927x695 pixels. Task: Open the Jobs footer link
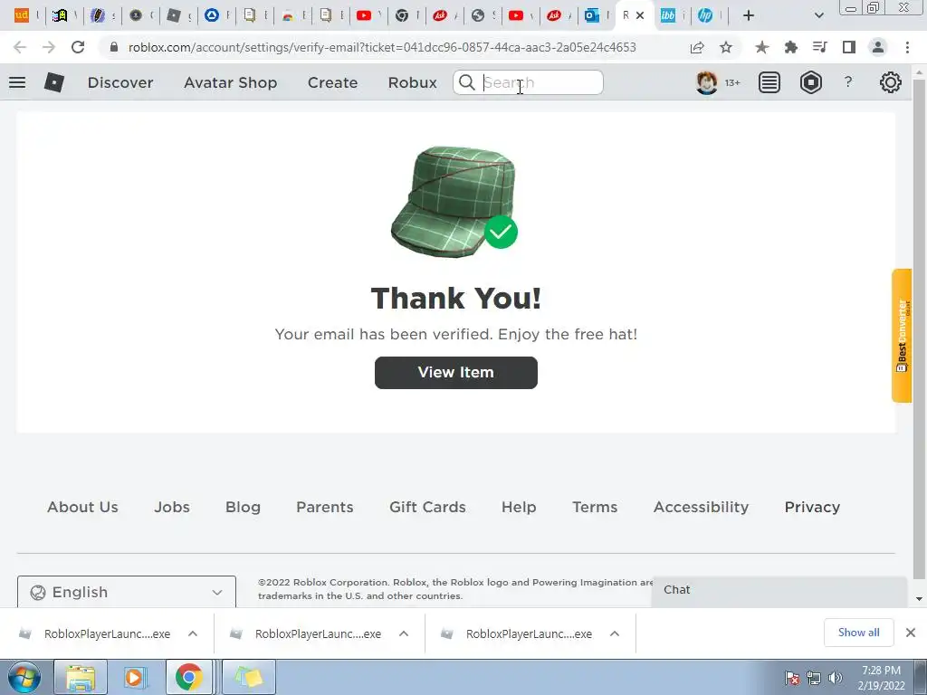click(172, 507)
